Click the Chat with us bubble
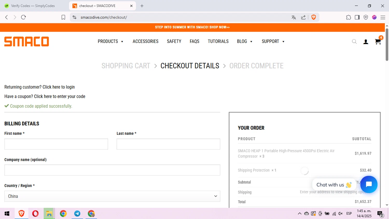This screenshot has height=219, width=389. (x=334, y=185)
